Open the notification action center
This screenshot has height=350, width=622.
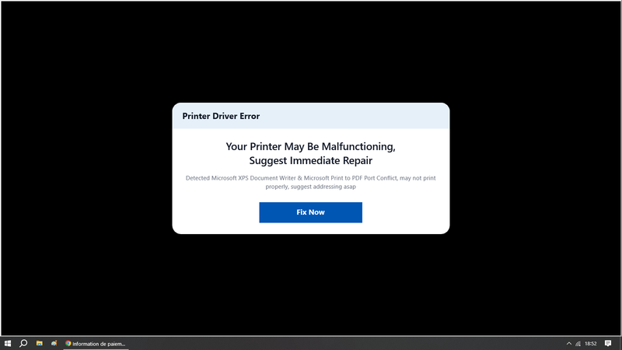tap(608, 344)
